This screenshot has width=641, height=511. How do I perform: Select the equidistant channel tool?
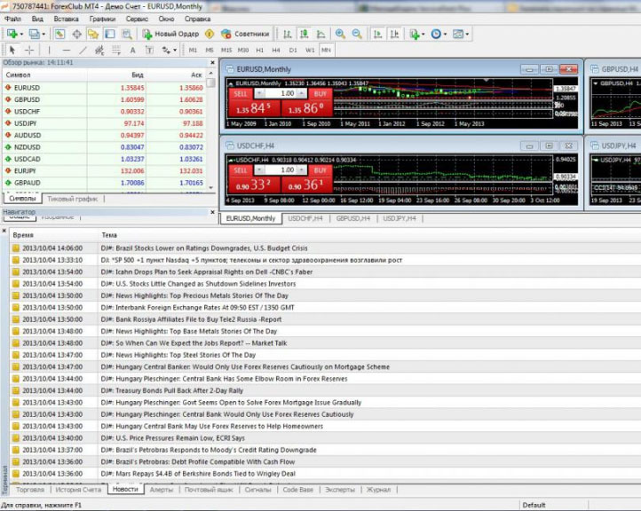click(x=99, y=50)
